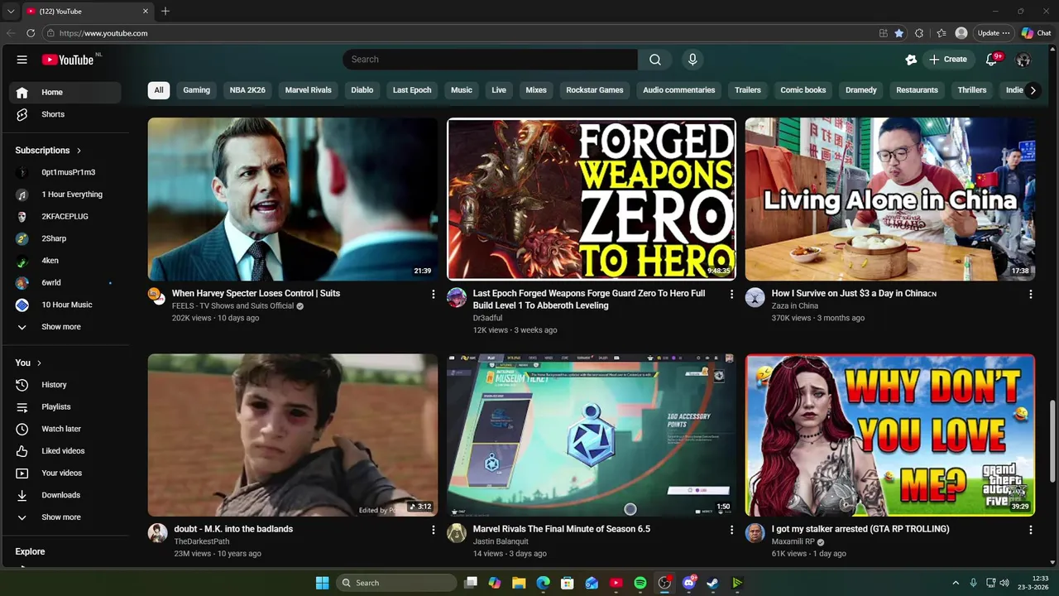Open the browser Update menu
The height and width of the screenshot is (596, 1059).
[x=994, y=33]
